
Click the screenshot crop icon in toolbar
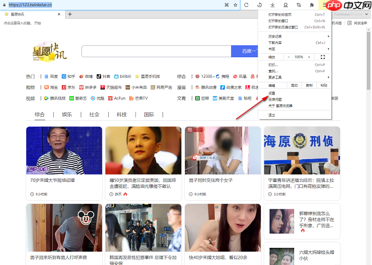[x=299, y=5]
